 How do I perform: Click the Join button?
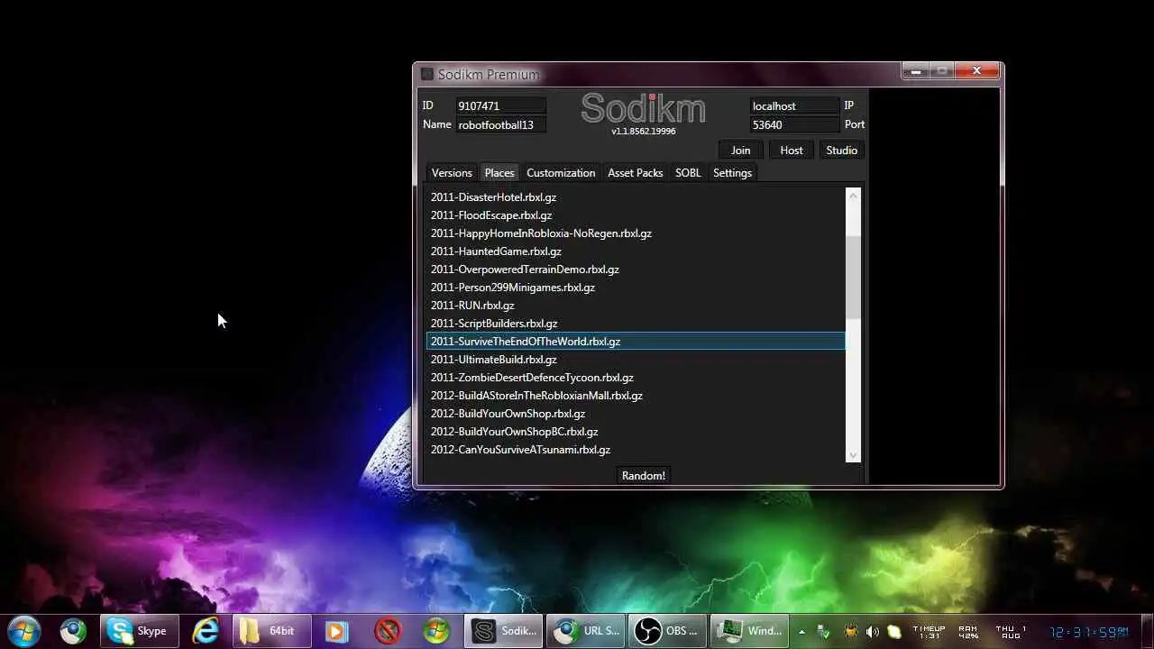click(x=740, y=151)
